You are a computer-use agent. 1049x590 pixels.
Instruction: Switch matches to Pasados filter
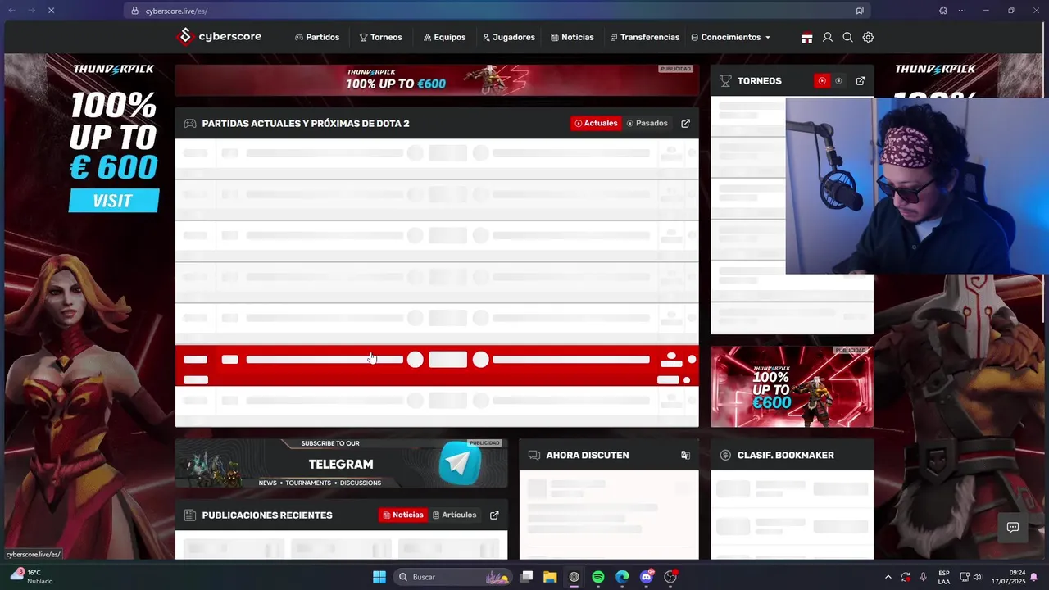(x=647, y=123)
